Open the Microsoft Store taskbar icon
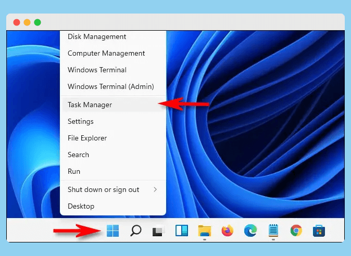Viewport: 351px width, 256px height. pyautogui.click(x=319, y=231)
